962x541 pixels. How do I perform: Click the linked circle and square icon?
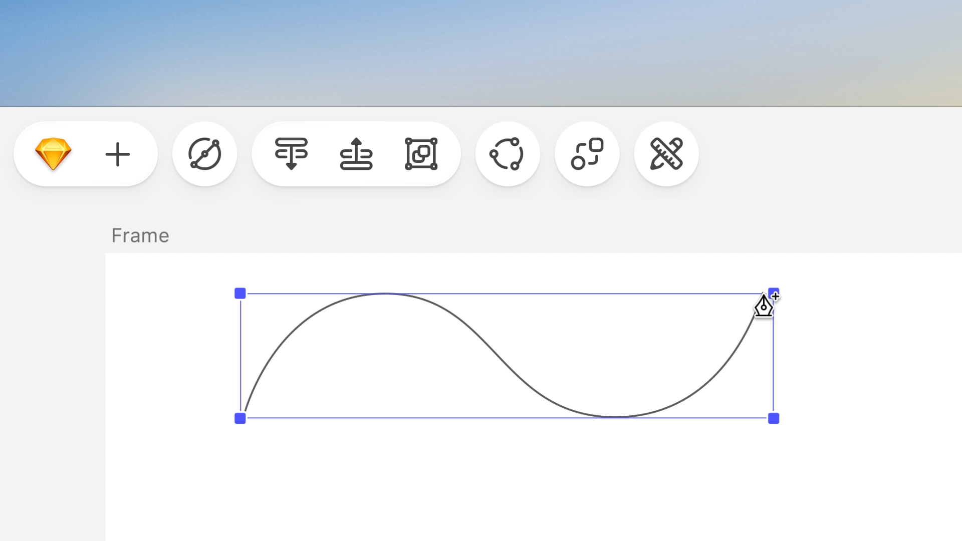tap(587, 154)
